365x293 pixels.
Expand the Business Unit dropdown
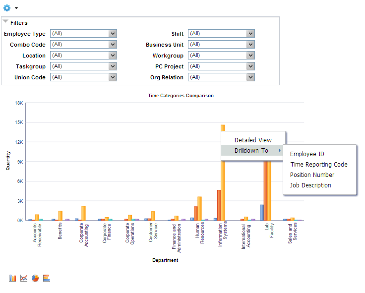click(250, 45)
